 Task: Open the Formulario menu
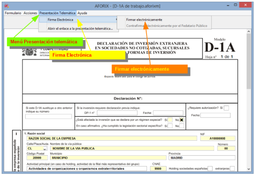pos(13,13)
